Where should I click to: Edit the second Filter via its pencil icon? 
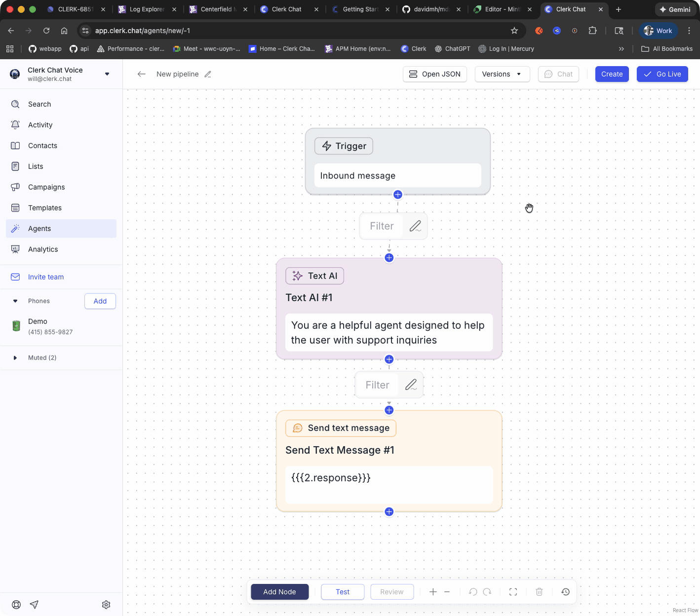411,385
